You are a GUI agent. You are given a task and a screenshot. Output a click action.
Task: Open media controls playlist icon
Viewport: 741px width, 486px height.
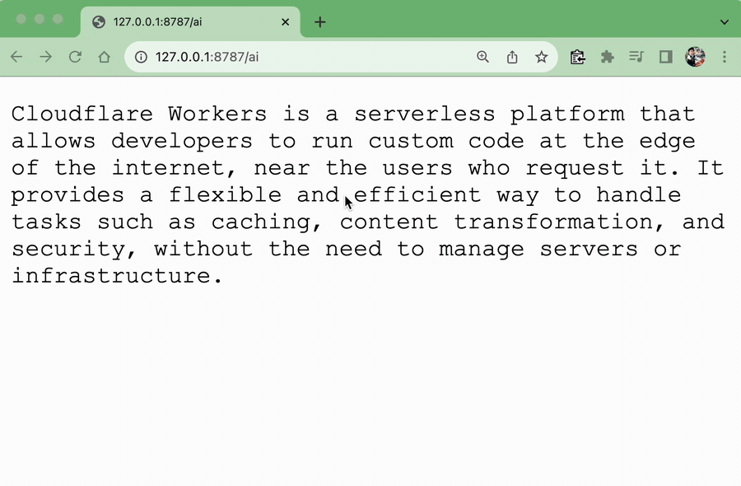[636, 57]
